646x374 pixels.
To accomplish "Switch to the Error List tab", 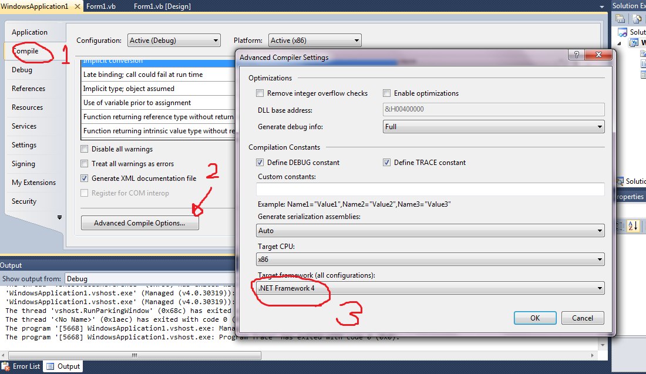I will [21, 366].
